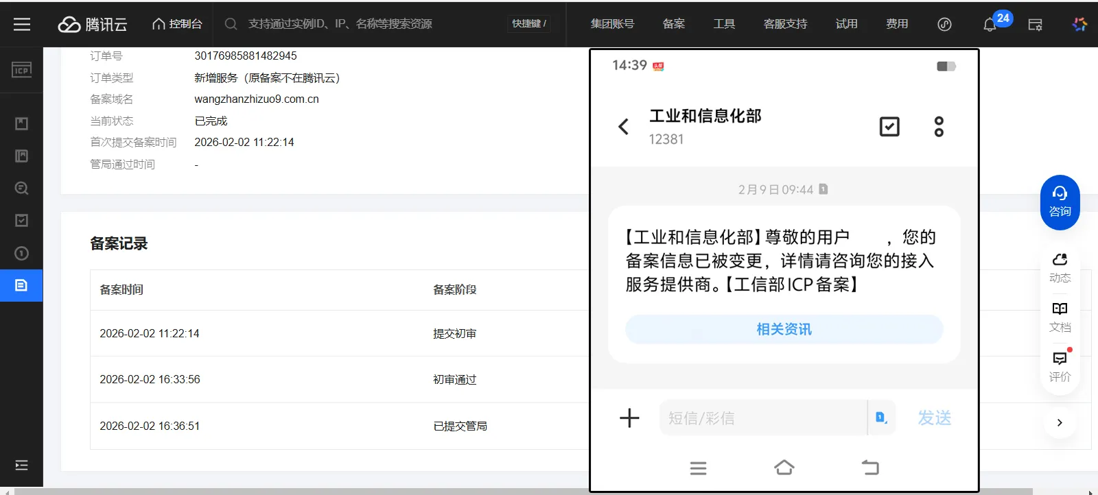
Task: Open the notification bell with 24 badge
Action: 990,25
